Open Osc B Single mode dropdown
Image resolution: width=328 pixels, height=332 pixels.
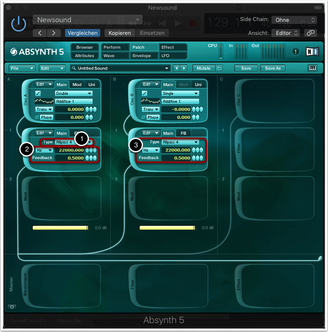pyautogui.click(x=180, y=93)
